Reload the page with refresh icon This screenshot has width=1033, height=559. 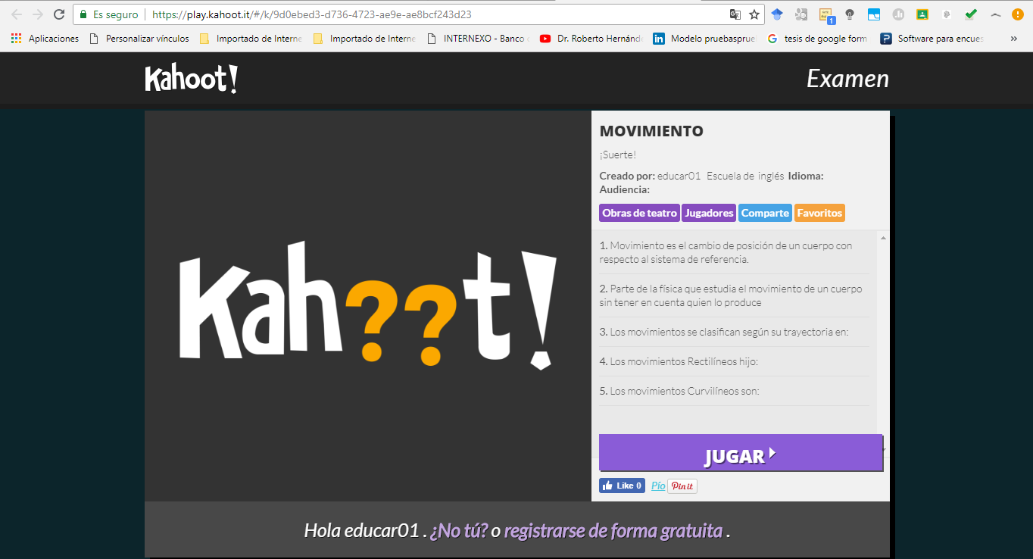(x=59, y=14)
